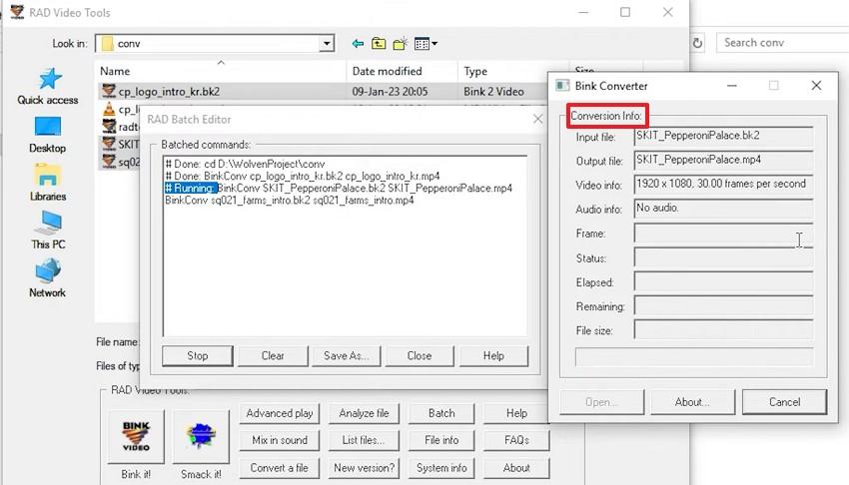
Task: Click the Convert a file button
Action: [x=280, y=468]
